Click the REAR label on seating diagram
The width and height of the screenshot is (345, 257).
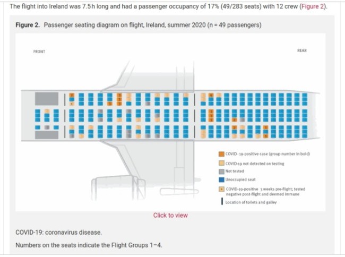coord(301,51)
